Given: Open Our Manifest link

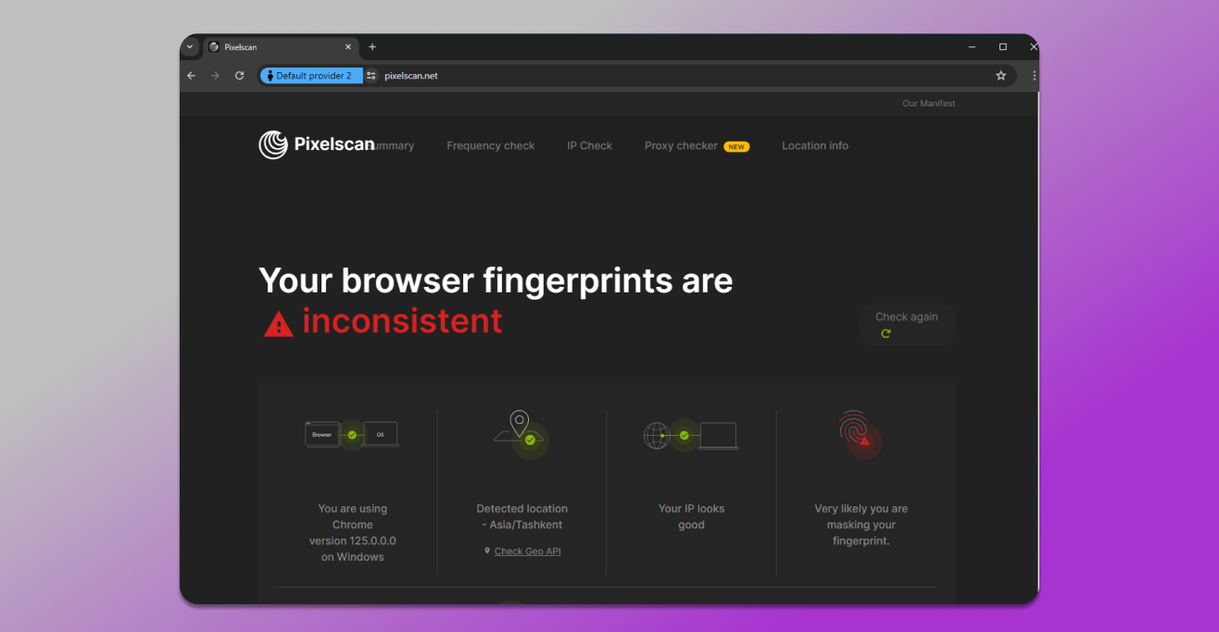Looking at the screenshot, I should 928,104.
